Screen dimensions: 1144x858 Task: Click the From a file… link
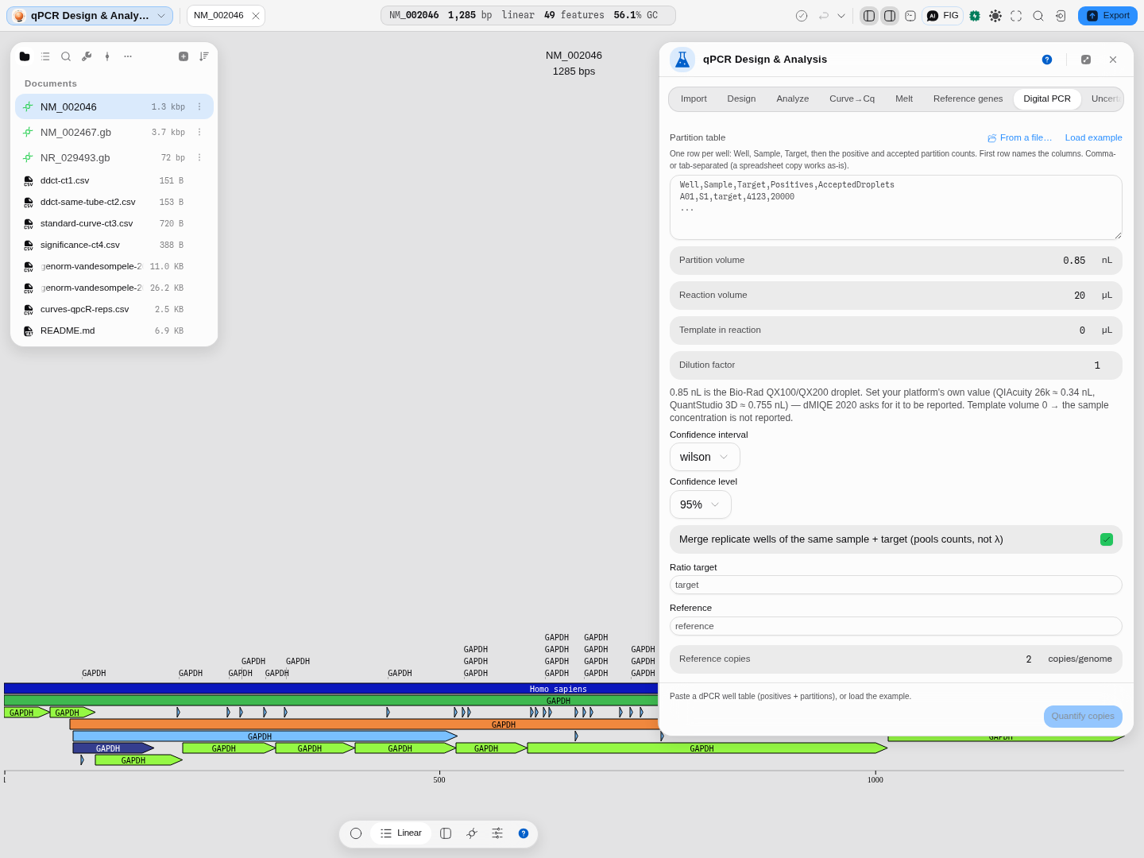pos(1019,137)
